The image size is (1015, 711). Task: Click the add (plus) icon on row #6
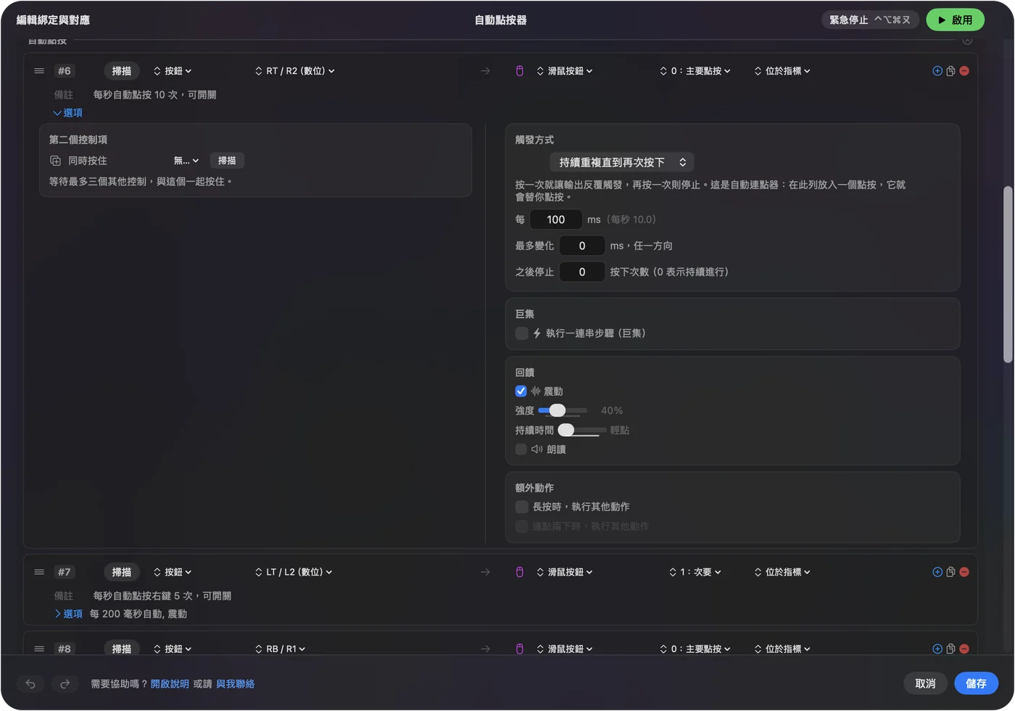[937, 71]
